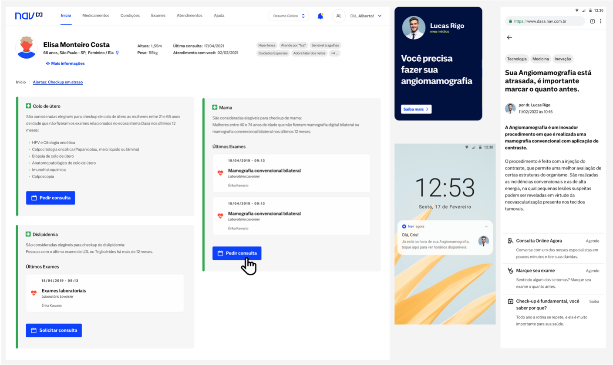613x365 pixels.
Task: Click Saiba next to Check-up é fundamental
Action: tap(594, 301)
